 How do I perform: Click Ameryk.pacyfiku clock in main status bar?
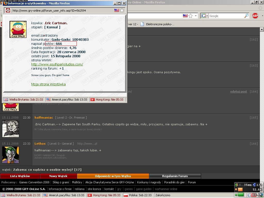pos(64,195)
